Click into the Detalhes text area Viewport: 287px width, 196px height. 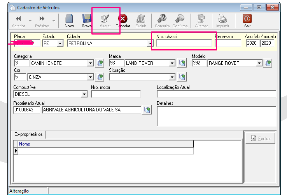[x=216, y=116]
